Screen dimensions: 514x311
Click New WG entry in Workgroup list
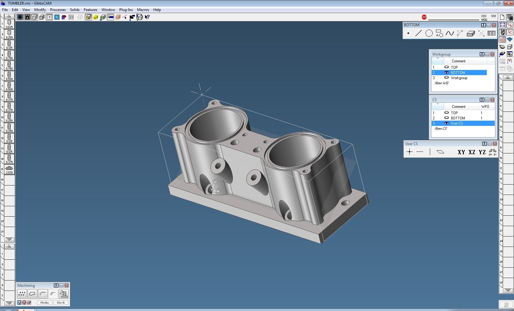441,83
